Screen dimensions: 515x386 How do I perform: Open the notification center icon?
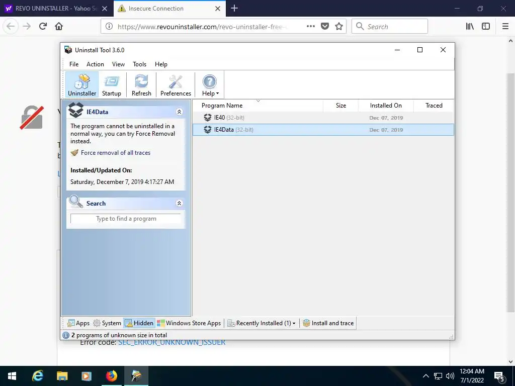499,376
